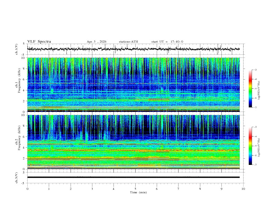Click the "station=ATH" header label
This screenshot has width=274, height=212.
pyautogui.click(x=128, y=42)
